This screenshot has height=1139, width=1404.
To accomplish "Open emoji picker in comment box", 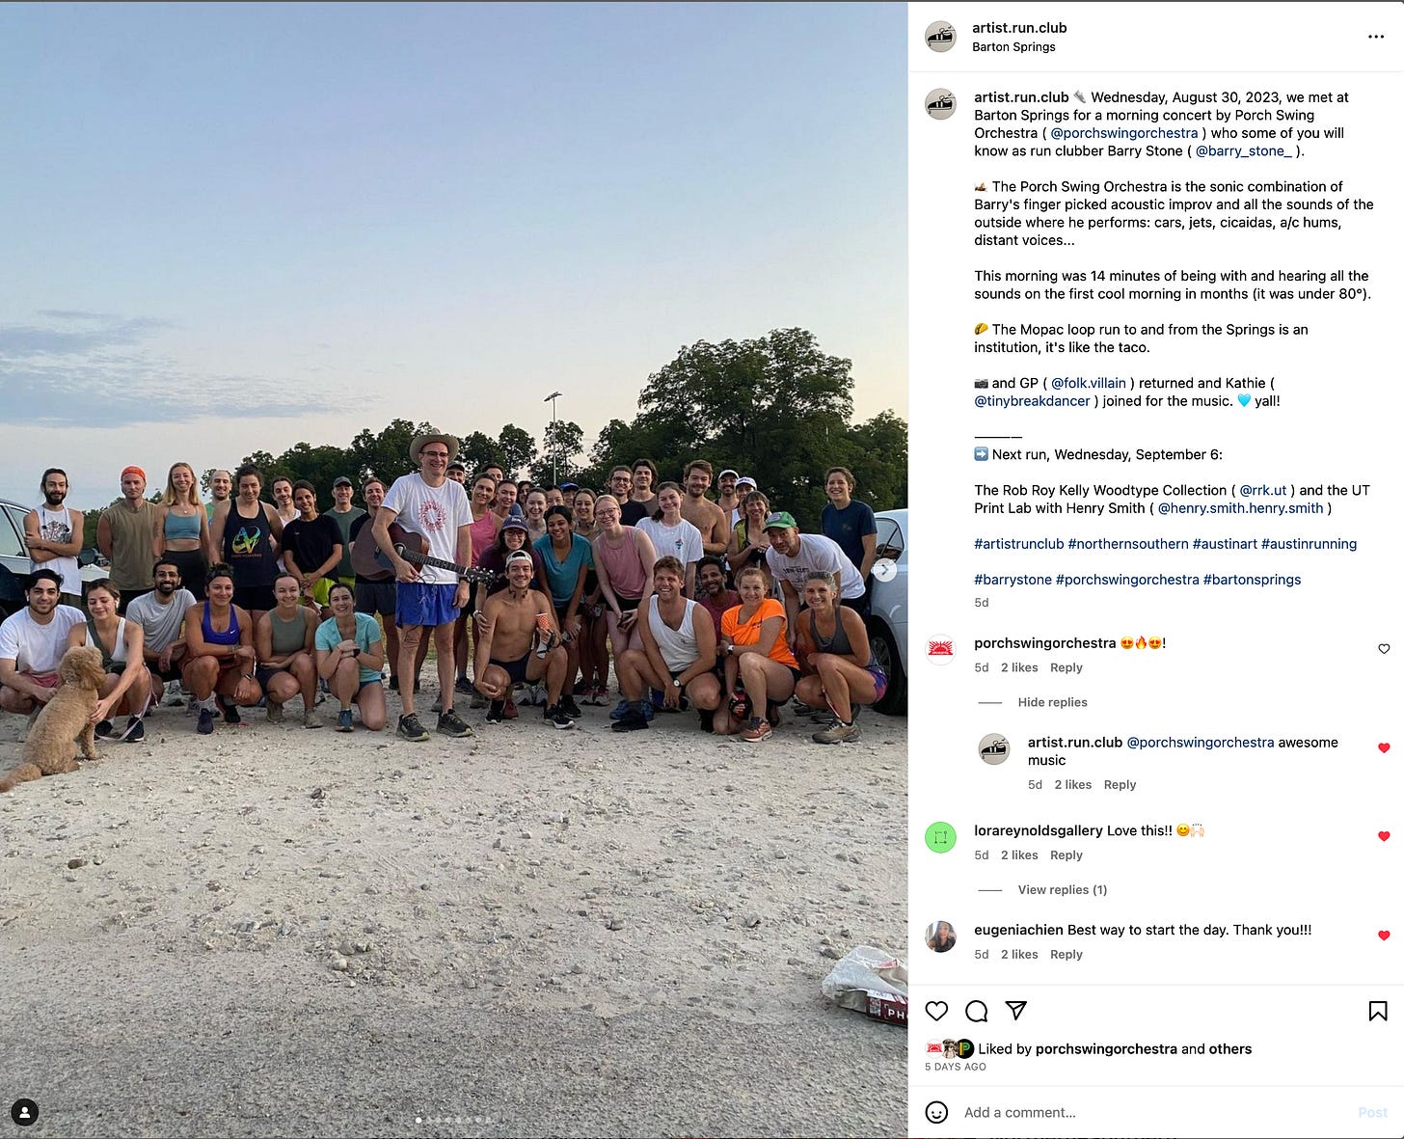I will (x=936, y=1112).
